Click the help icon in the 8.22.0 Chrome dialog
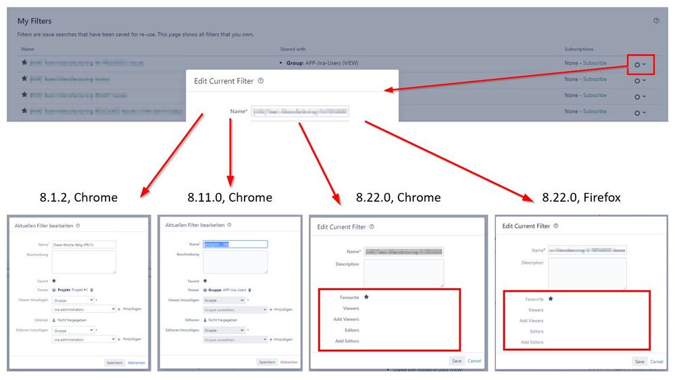675x380 pixels. pos(372,227)
